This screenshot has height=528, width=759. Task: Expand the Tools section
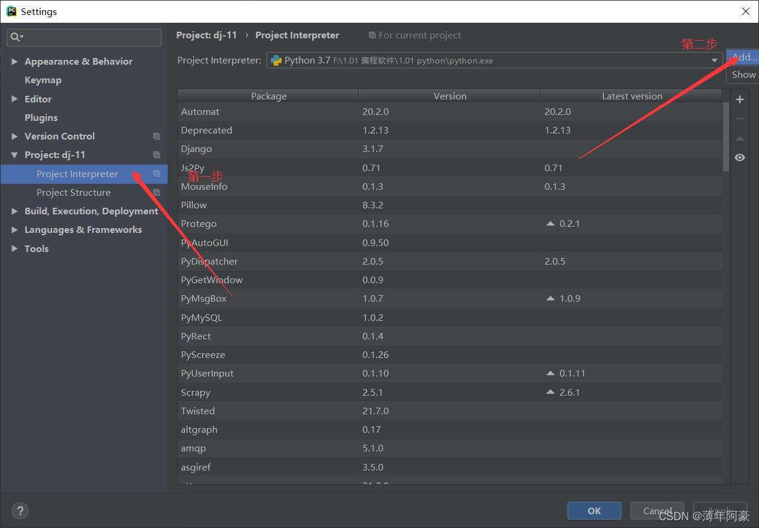tap(14, 249)
